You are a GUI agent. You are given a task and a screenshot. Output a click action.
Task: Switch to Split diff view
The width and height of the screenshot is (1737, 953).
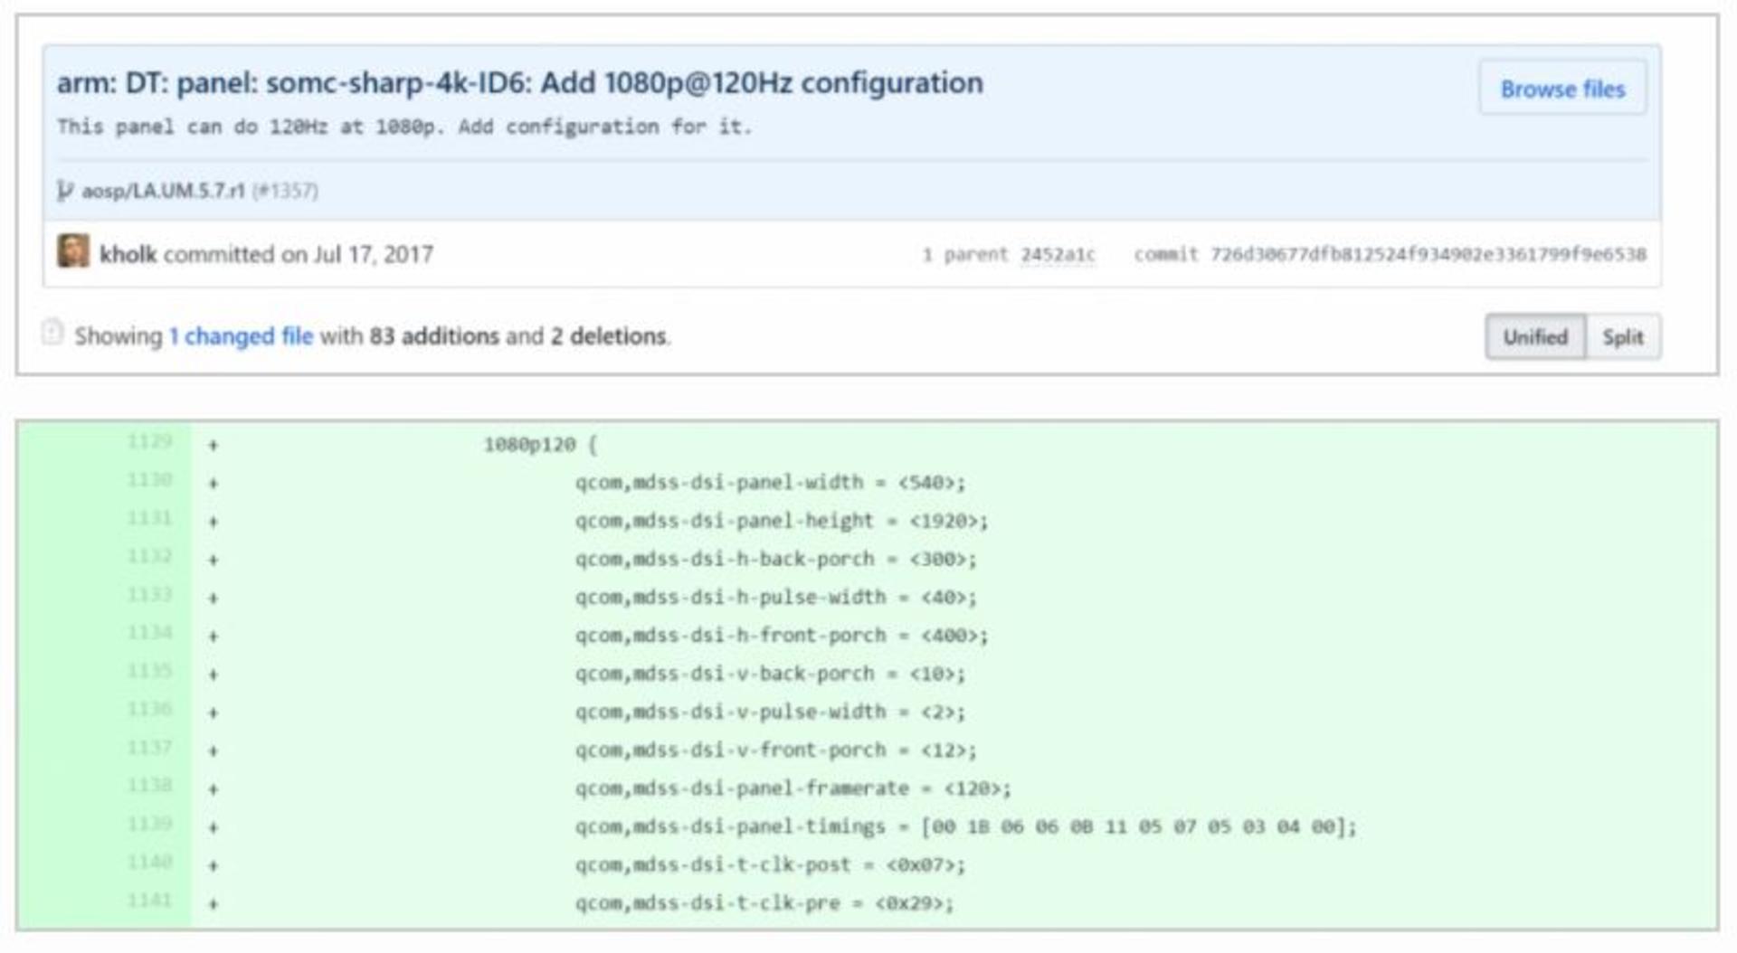pos(1623,337)
